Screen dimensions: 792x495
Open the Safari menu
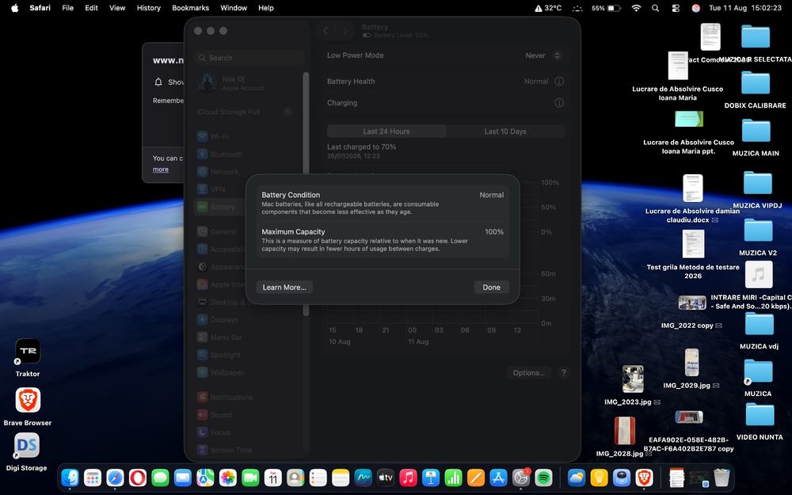click(x=40, y=8)
